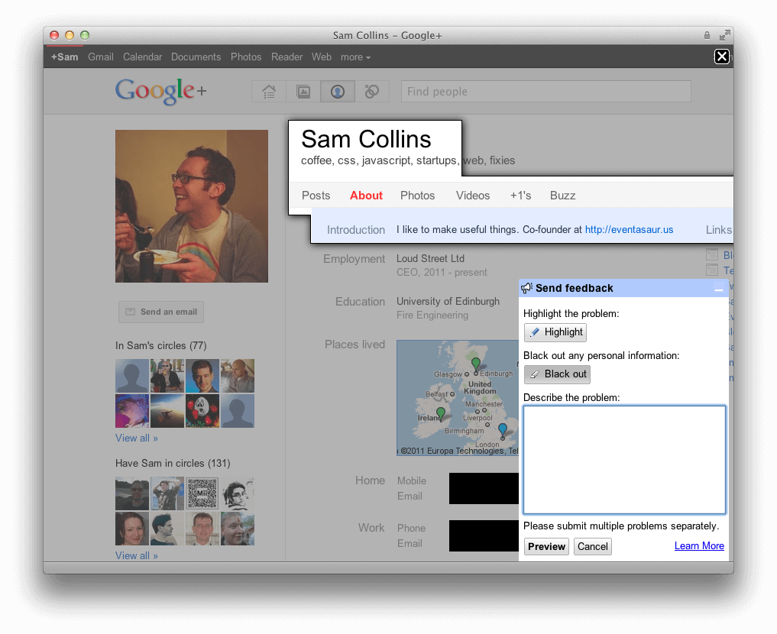
Task: Select the Black out eraser tool
Action: (x=556, y=374)
